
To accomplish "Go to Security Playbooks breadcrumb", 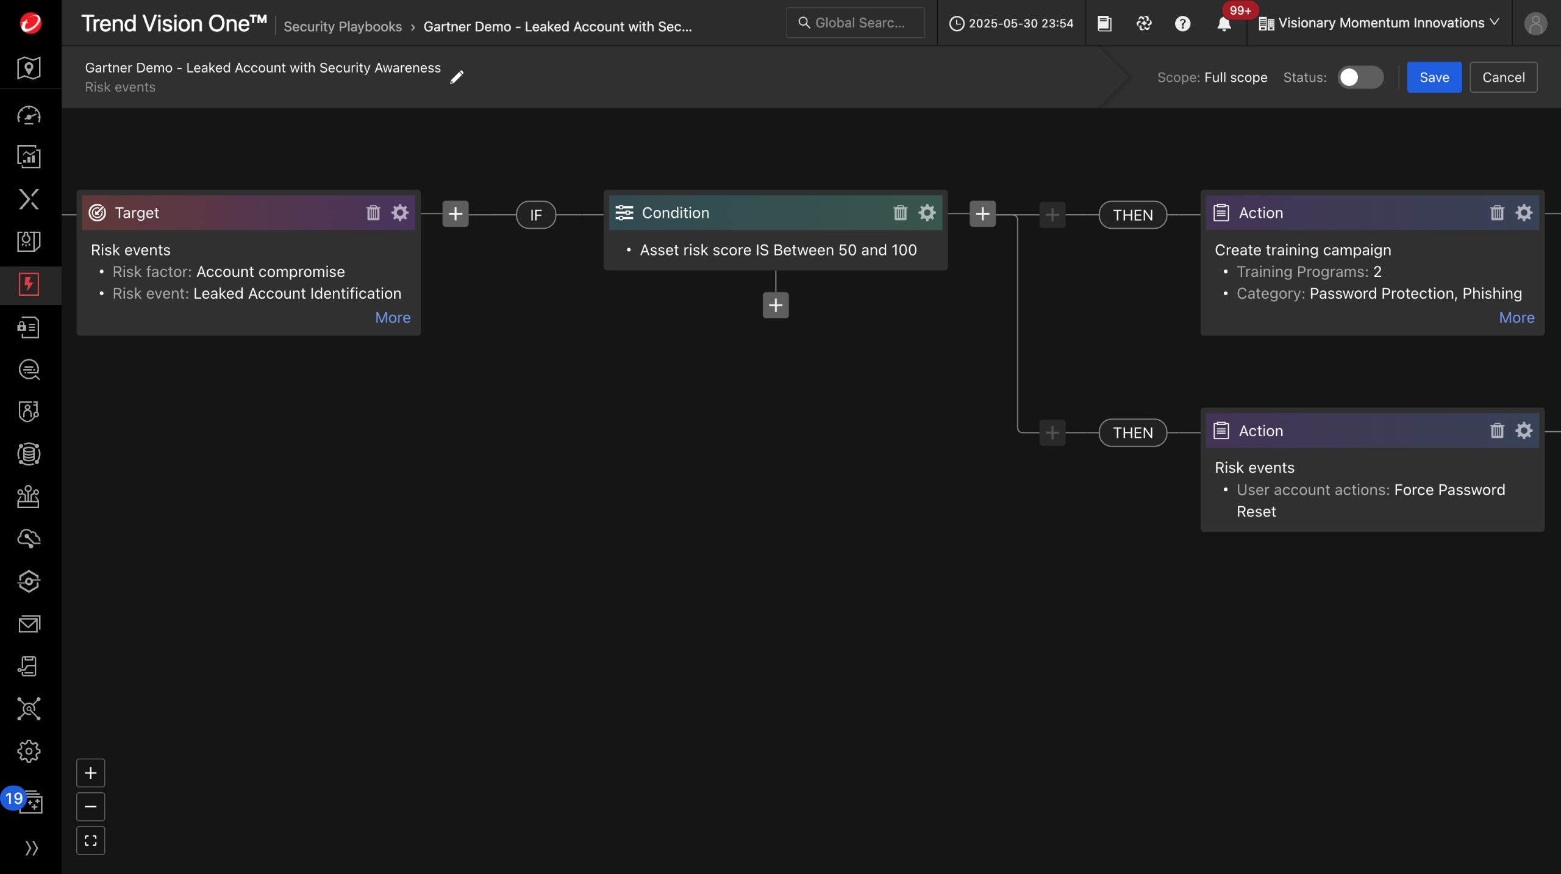I will pos(342,27).
